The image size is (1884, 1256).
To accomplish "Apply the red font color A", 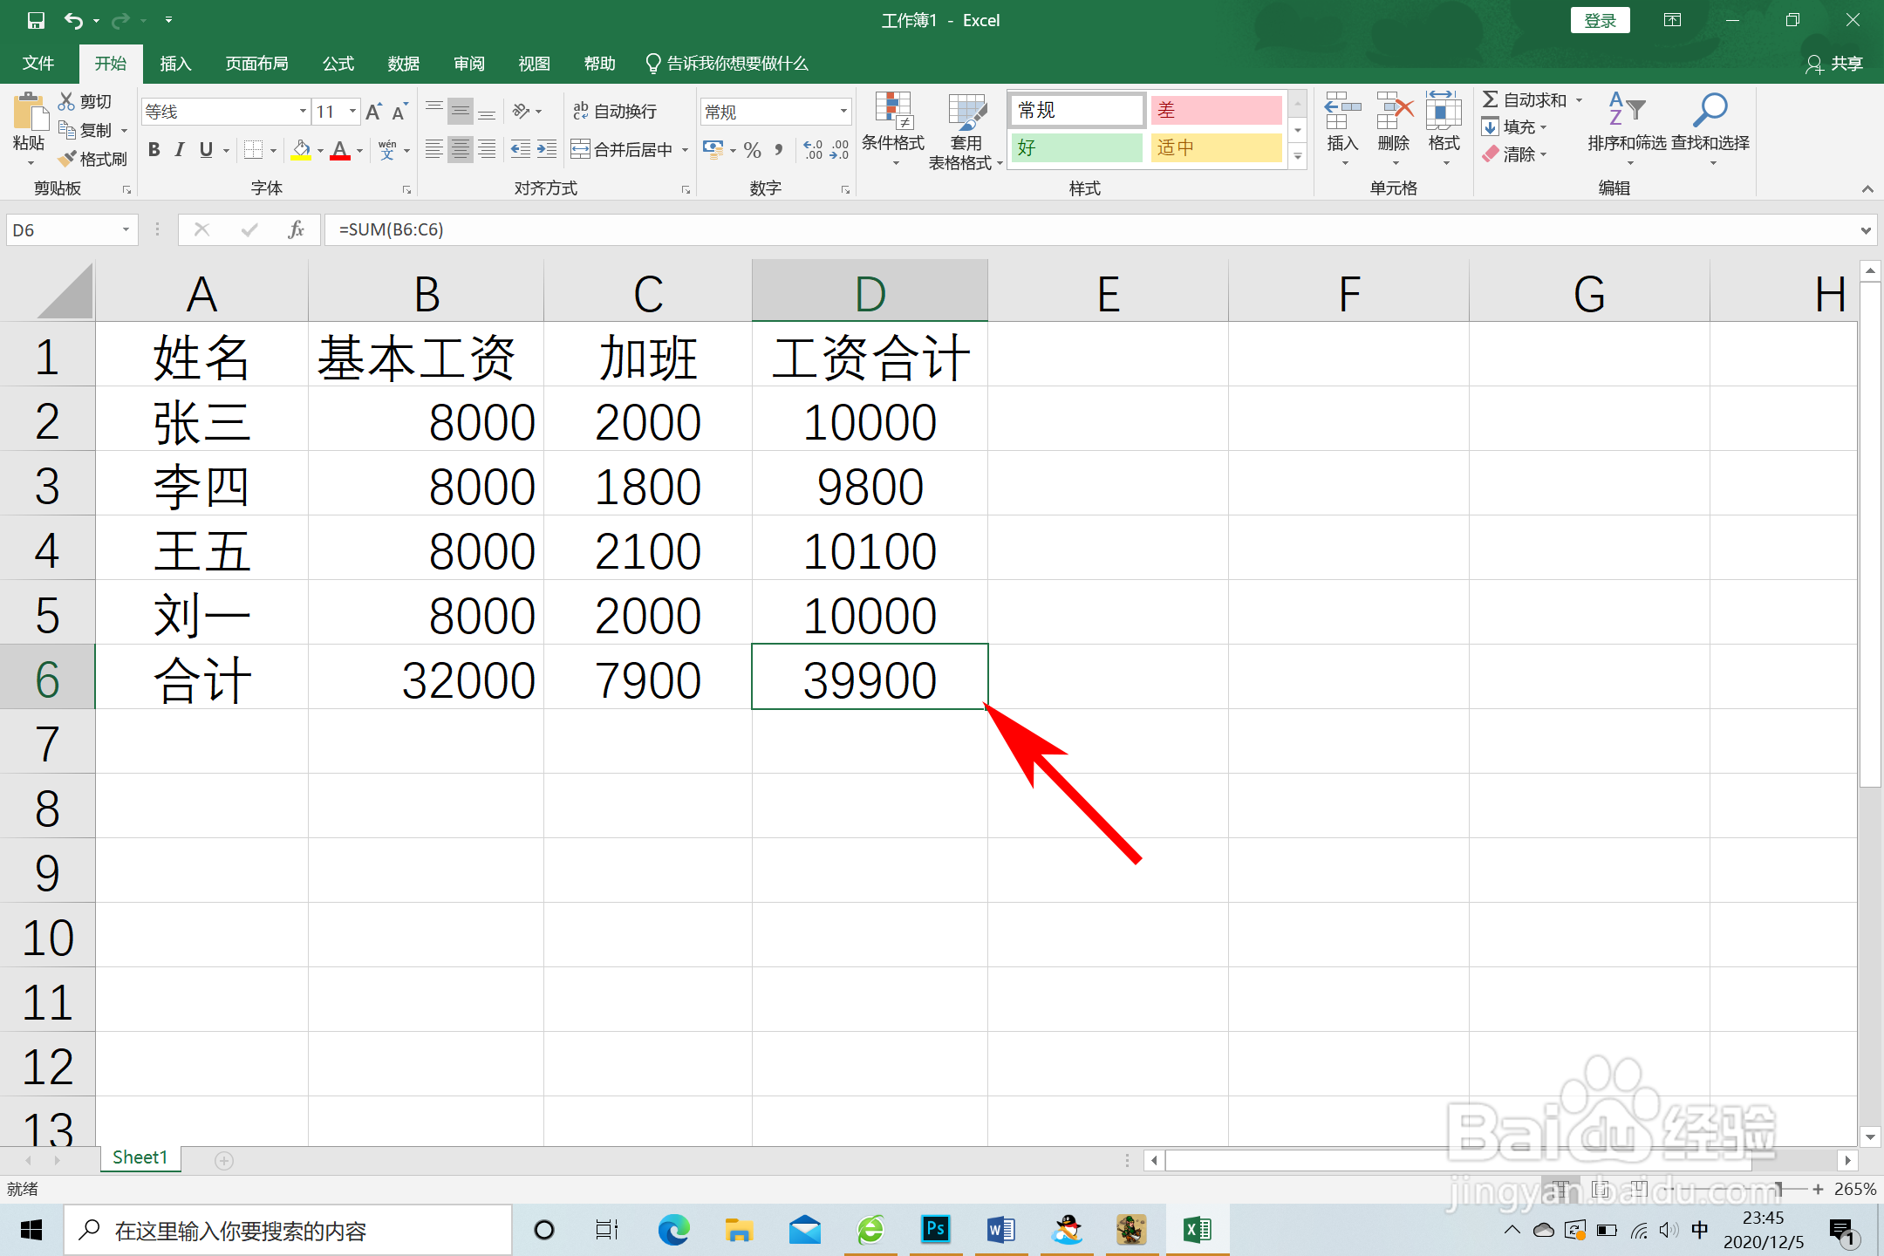I will (x=340, y=150).
